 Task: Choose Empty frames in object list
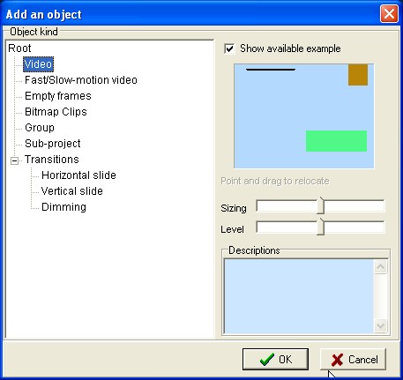(58, 96)
